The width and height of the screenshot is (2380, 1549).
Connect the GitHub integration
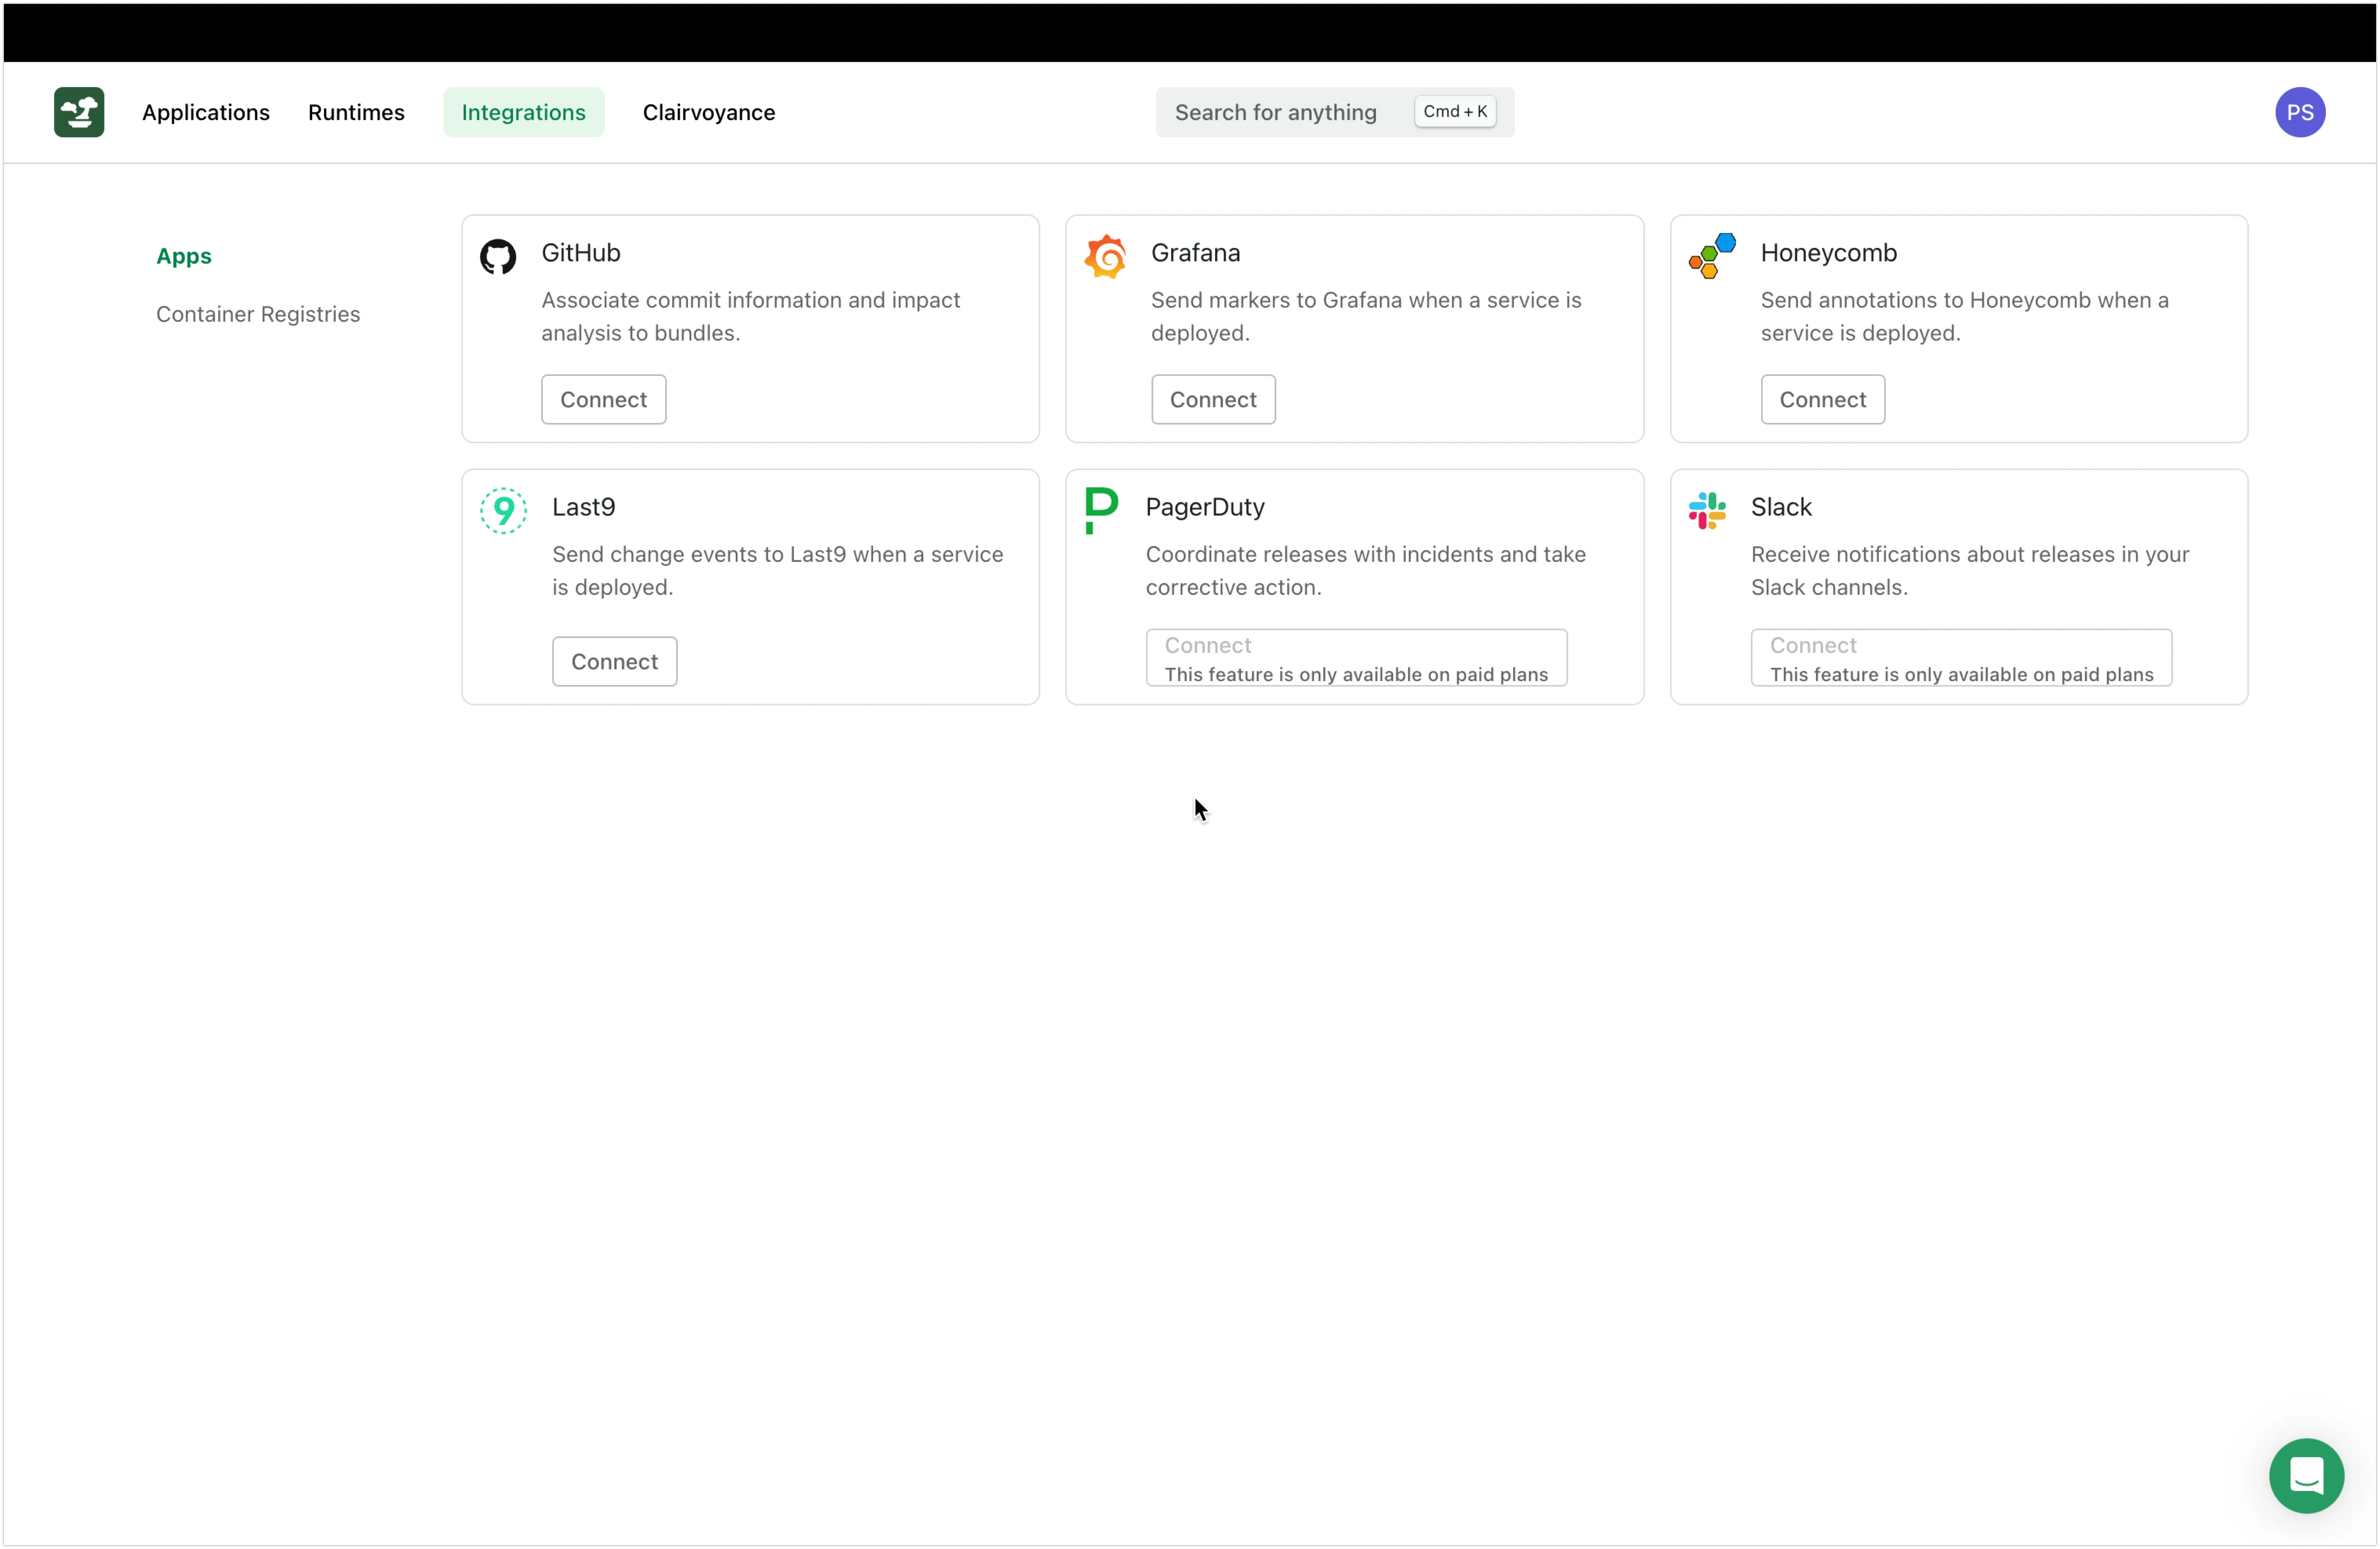coord(603,399)
